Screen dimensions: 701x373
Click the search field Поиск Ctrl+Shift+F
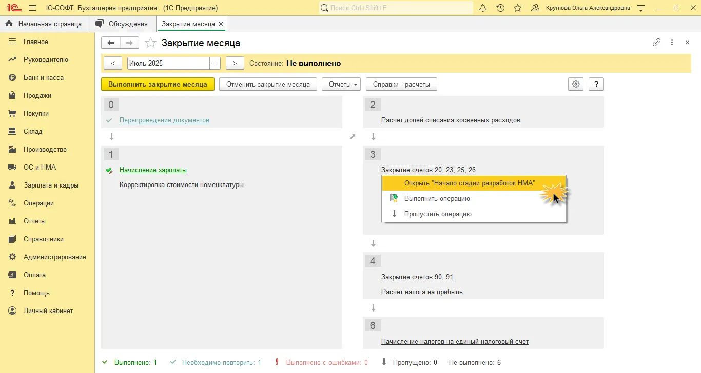396,8
